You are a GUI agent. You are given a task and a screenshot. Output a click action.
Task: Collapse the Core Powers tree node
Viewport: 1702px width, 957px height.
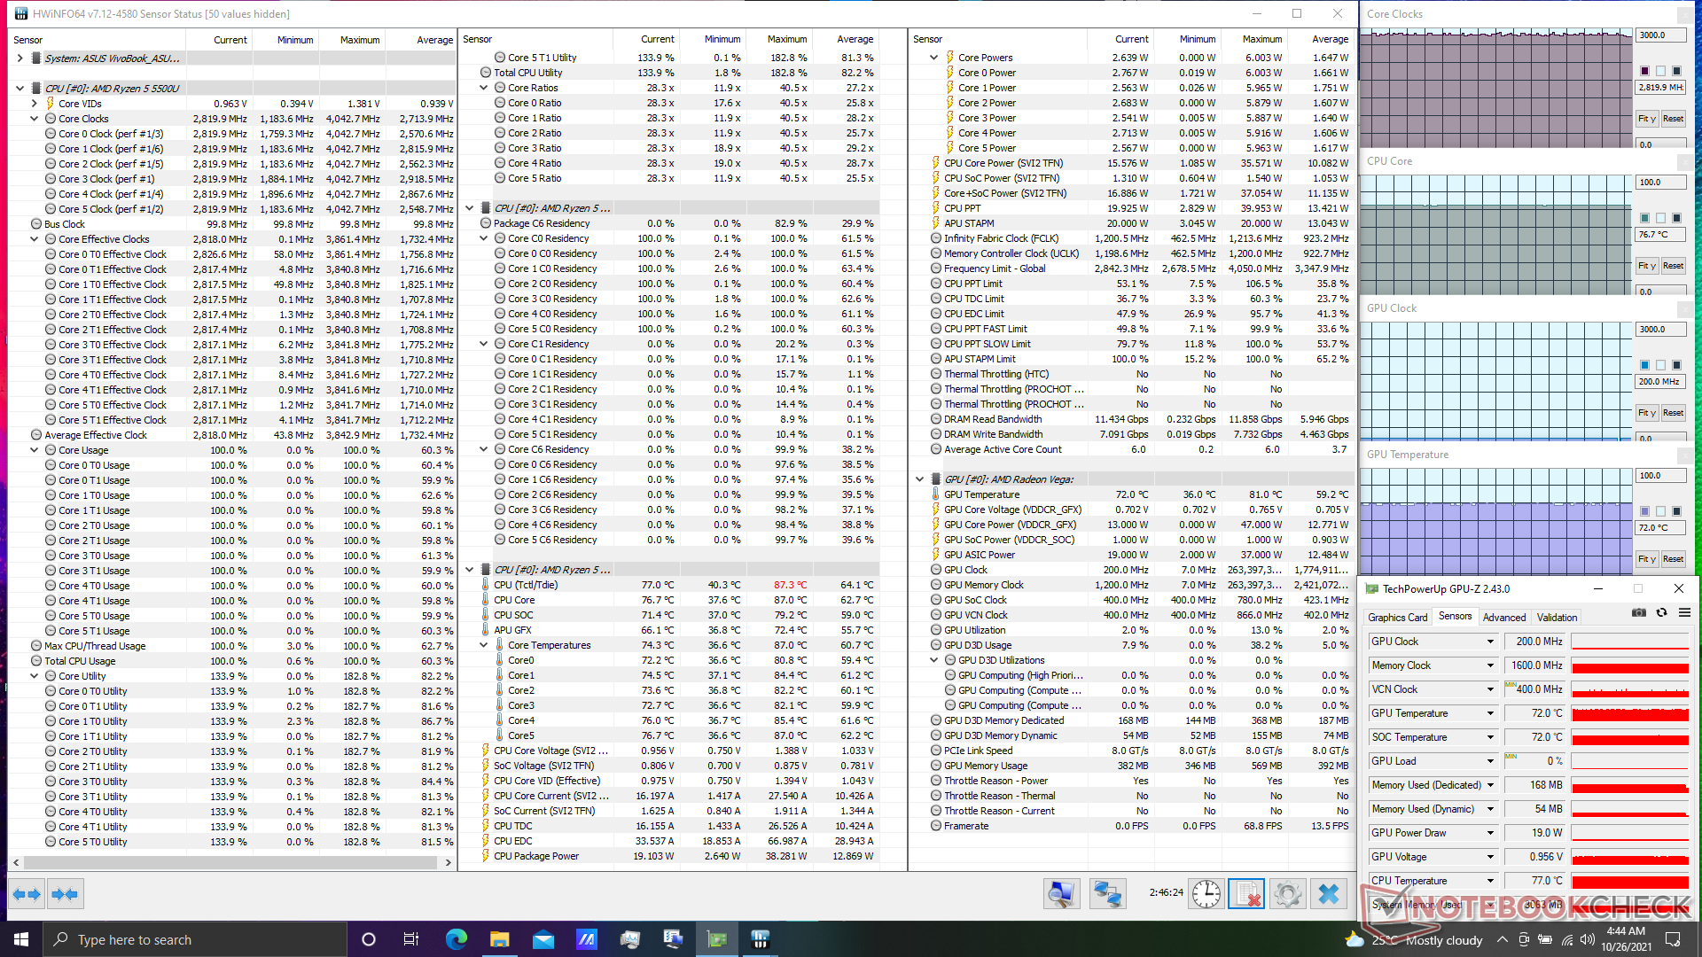tap(934, 58)
